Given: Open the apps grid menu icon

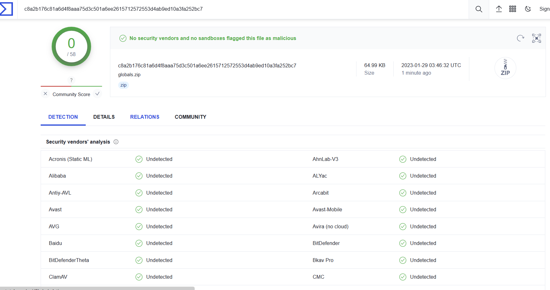Looking at the screenshot, I should tap(512, 9).
